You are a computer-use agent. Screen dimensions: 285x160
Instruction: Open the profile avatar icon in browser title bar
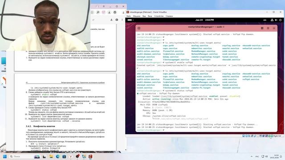[x=97, y=6]
